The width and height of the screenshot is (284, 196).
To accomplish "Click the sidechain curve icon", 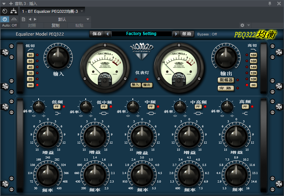I will click(x=14, y=19).
